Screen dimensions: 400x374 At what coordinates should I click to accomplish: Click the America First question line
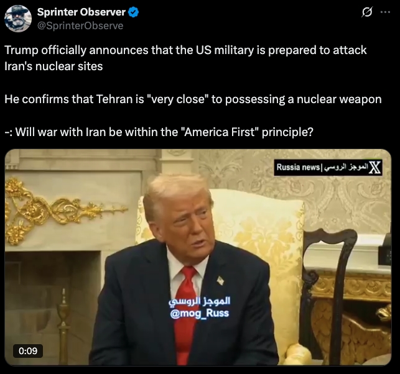[159, 132]
